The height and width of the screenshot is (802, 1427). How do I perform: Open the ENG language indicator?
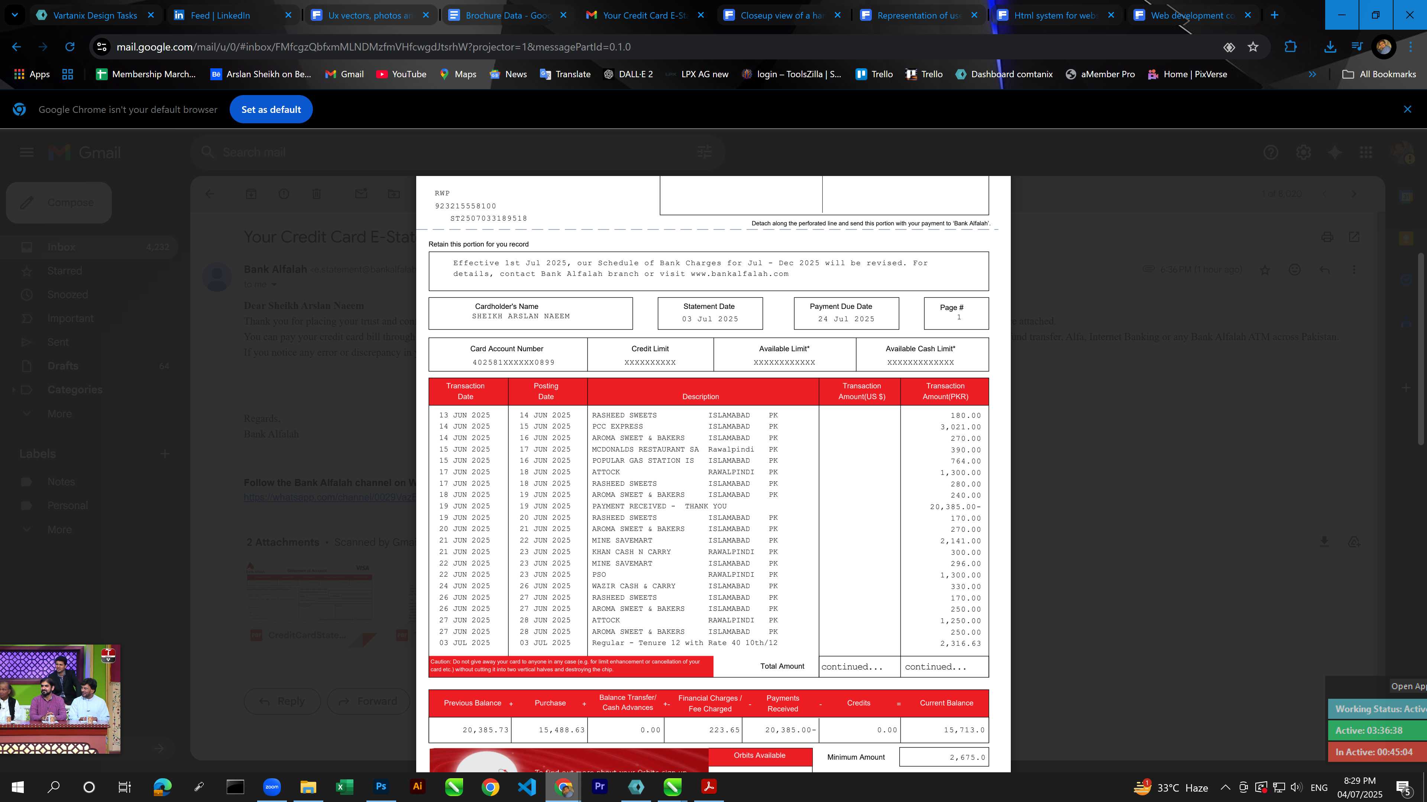[x=1319, y=787]
